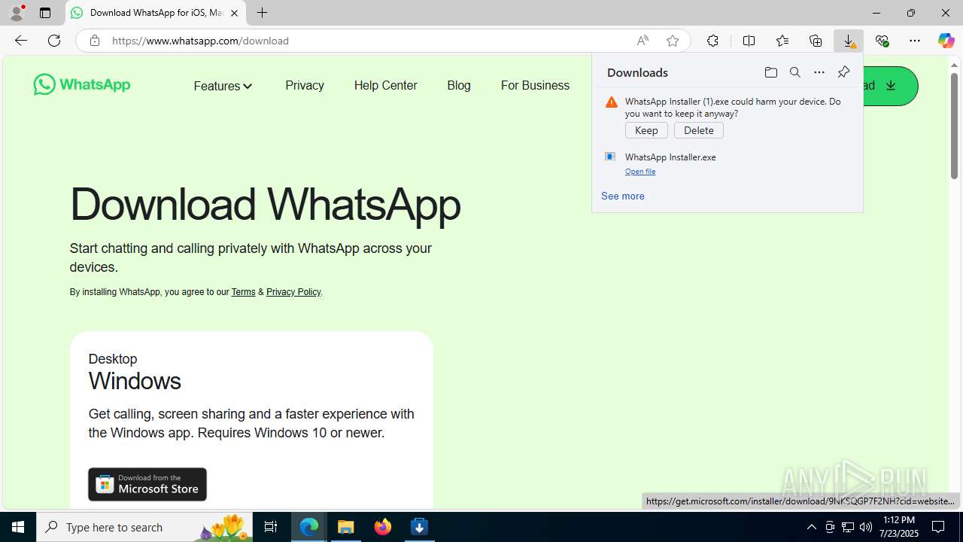Select the WhatsApp download browser tab

pyautogui.click(x=155, y=13)
